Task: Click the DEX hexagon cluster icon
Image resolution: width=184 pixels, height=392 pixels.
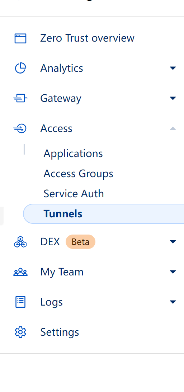Action: pos(20,242)
